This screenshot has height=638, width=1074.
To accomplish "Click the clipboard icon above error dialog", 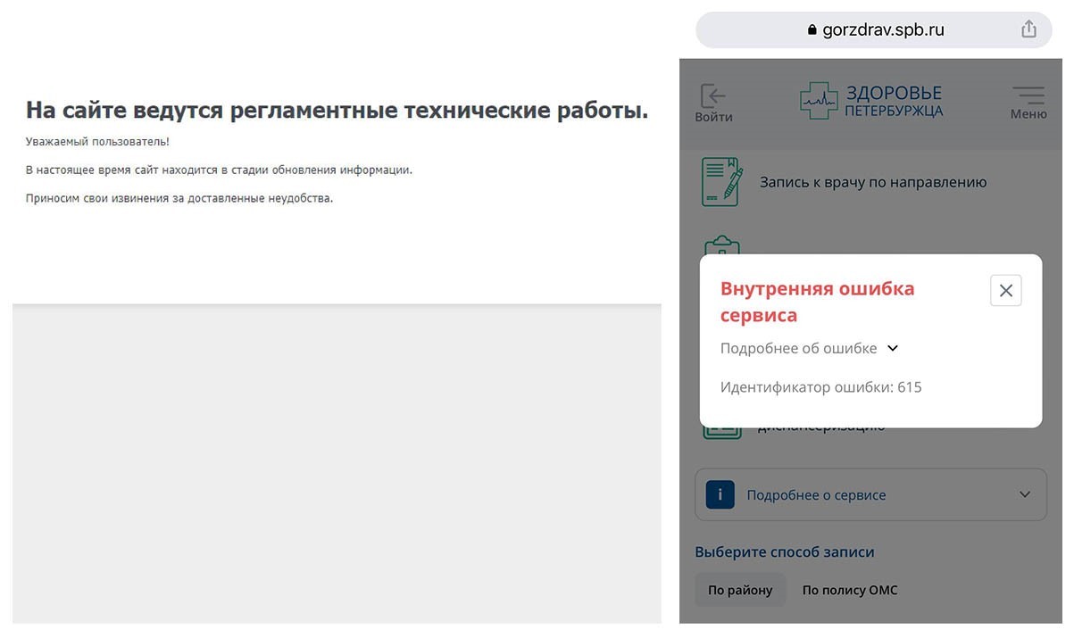I will tap(721, 245).
